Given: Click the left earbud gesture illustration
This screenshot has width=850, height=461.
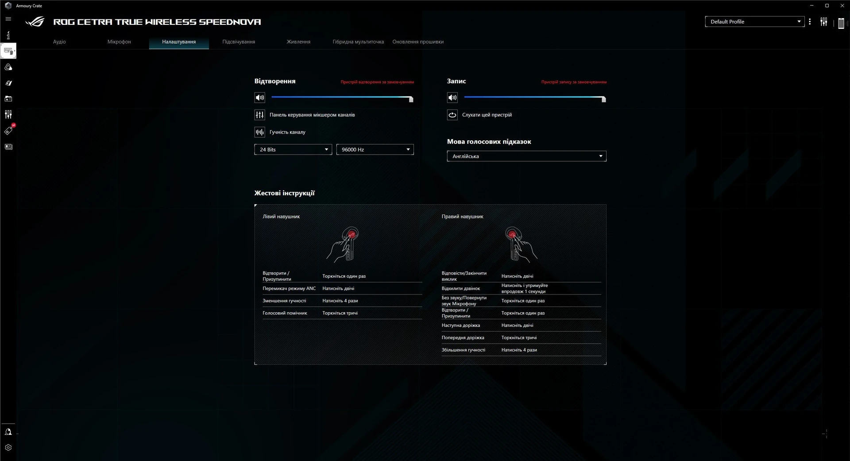Looking at the screenshot, I should pos(343,245).
